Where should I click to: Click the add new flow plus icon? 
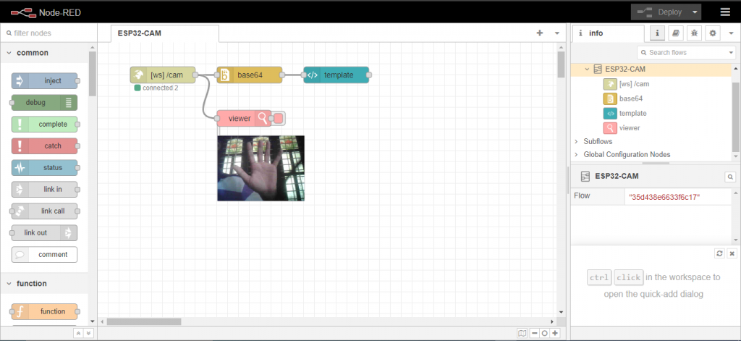click(x=539, y=33)
